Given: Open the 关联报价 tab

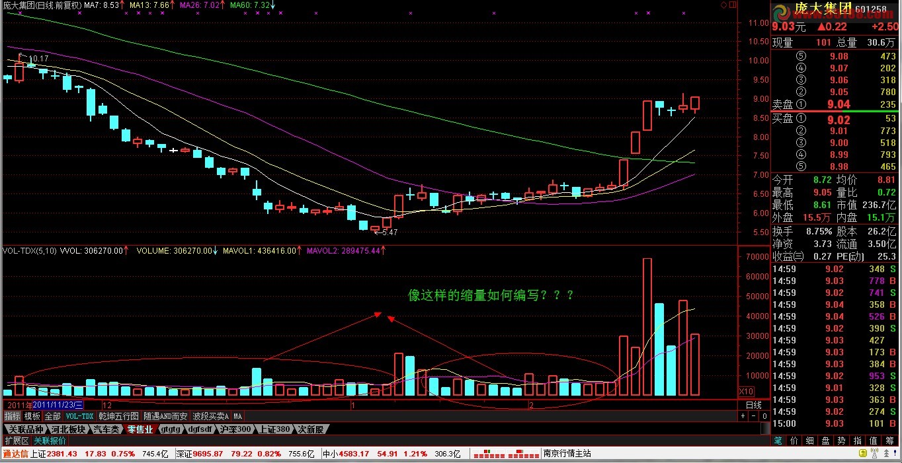Looking at the screenshot, I should click(50, 441).
